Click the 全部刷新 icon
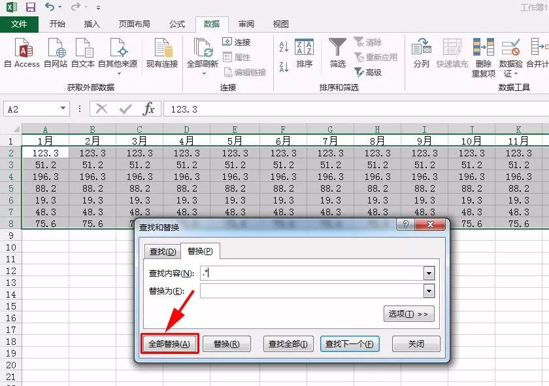549x386 pixels. (203, 48)
